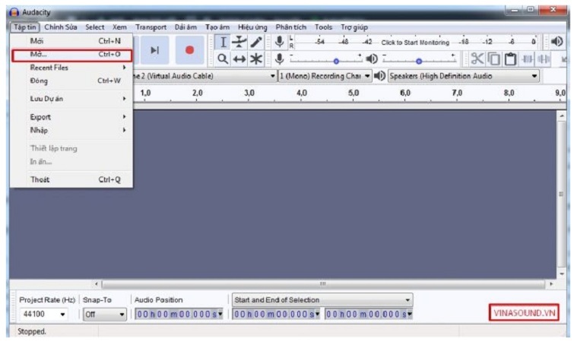The width and height of the screenshot is (574, 345).
Task: Click the recording volume slider
Action: [x=338, y=59]
